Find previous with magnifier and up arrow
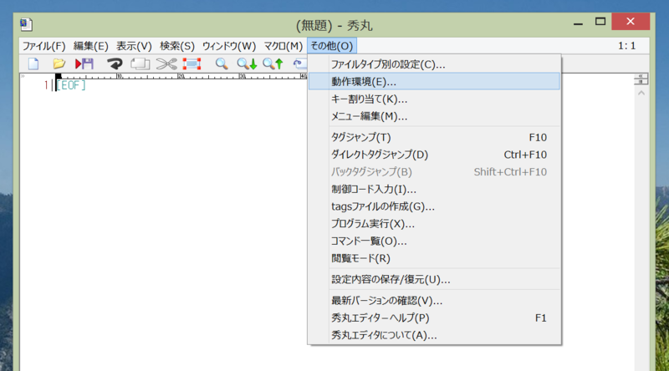The image size is (669, 371). 273,64
